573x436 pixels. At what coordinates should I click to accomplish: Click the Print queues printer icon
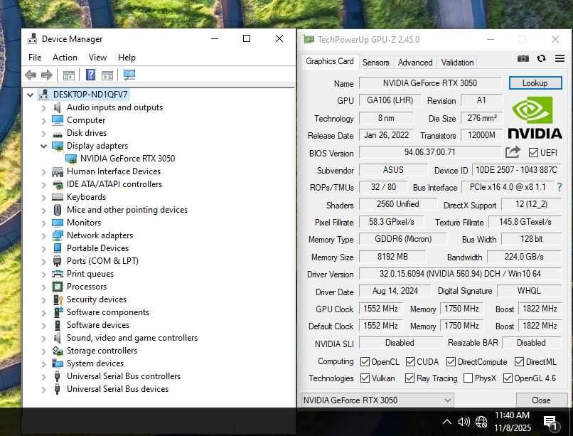(58, 274)
